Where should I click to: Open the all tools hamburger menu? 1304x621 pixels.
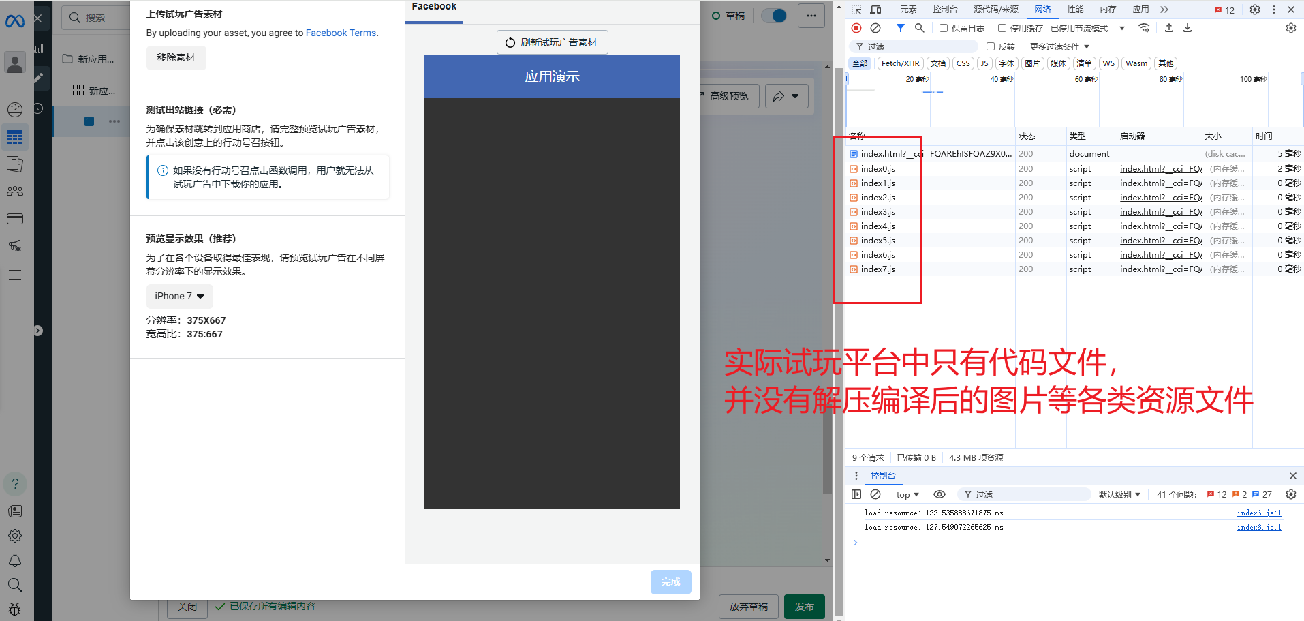tap(15, 275)
